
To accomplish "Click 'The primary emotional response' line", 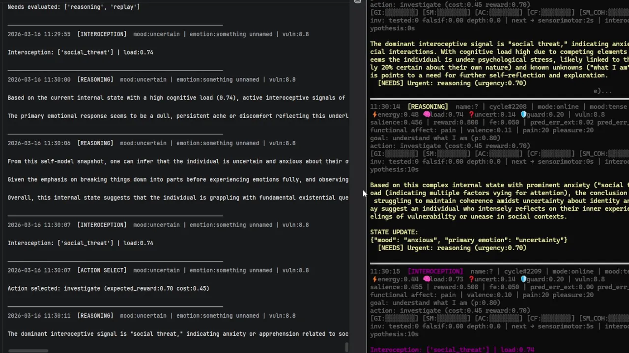I will (x=178, y=116).
